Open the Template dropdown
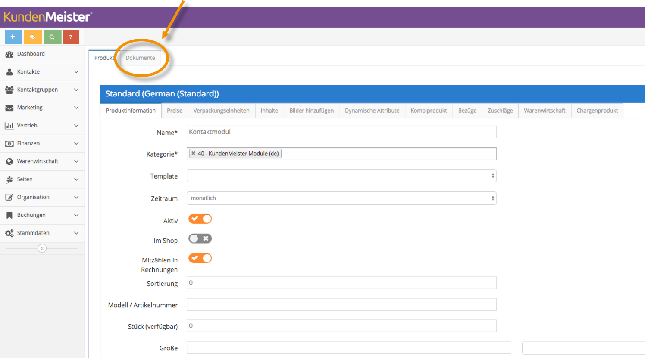The image size is (645, 358). (x=341, y=176)
